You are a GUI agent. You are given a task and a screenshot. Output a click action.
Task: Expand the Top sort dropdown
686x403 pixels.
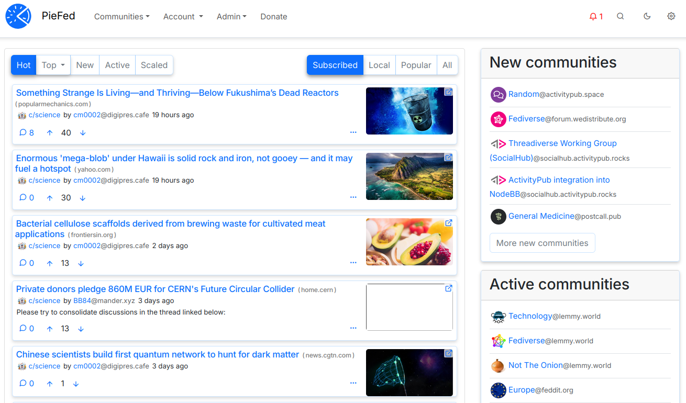53,65
